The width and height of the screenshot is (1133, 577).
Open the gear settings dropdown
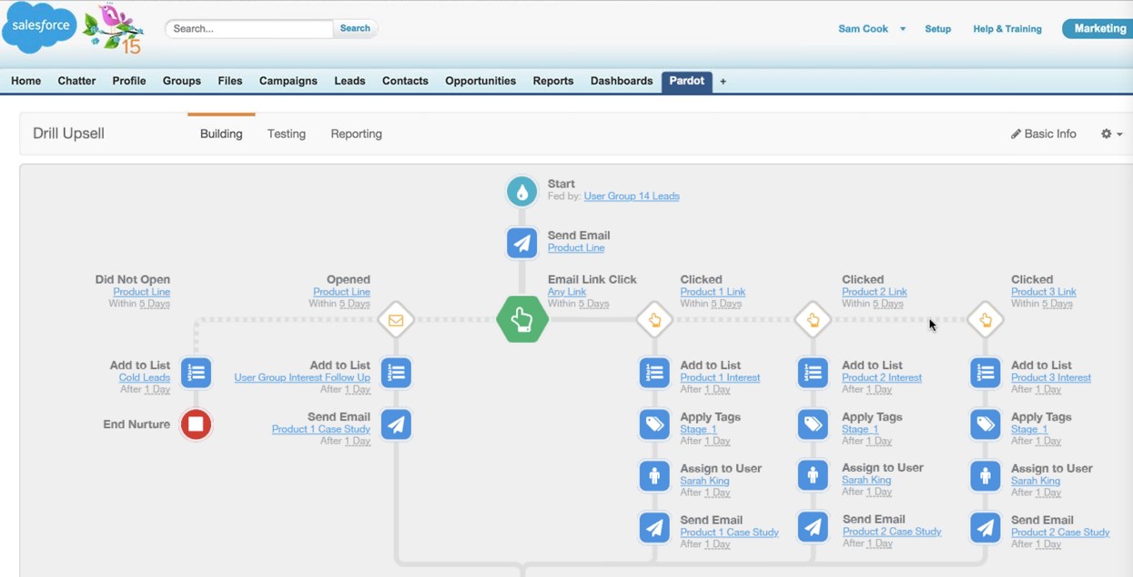[1111, 134]
